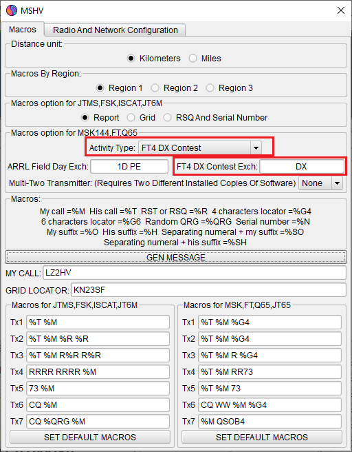The width and height of the screenshot is (352, 452).
Task: Select RSQ And Serial Number option
Action: [215, 118]
